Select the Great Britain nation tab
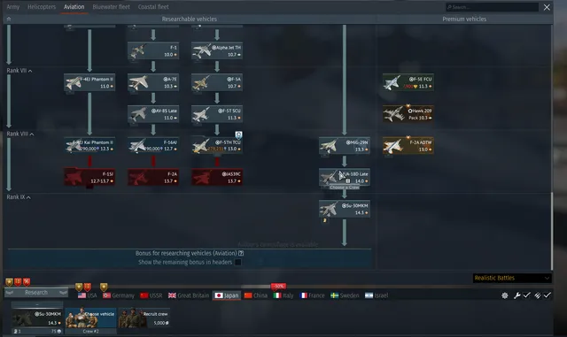Screen dimensions: 567x337 (189, 295)
